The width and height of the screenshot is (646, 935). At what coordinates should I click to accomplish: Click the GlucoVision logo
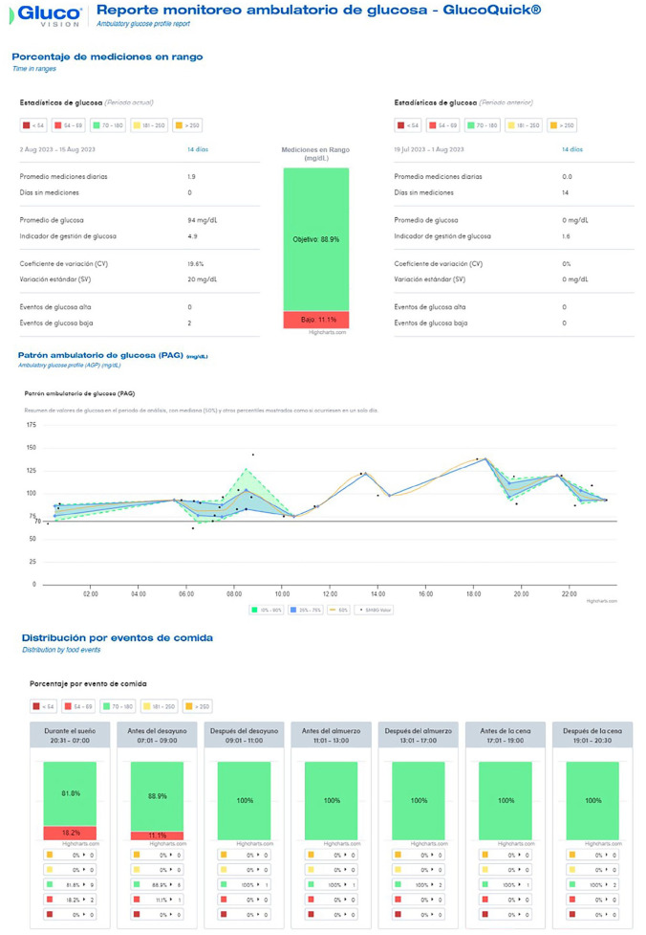pos(47,14)
